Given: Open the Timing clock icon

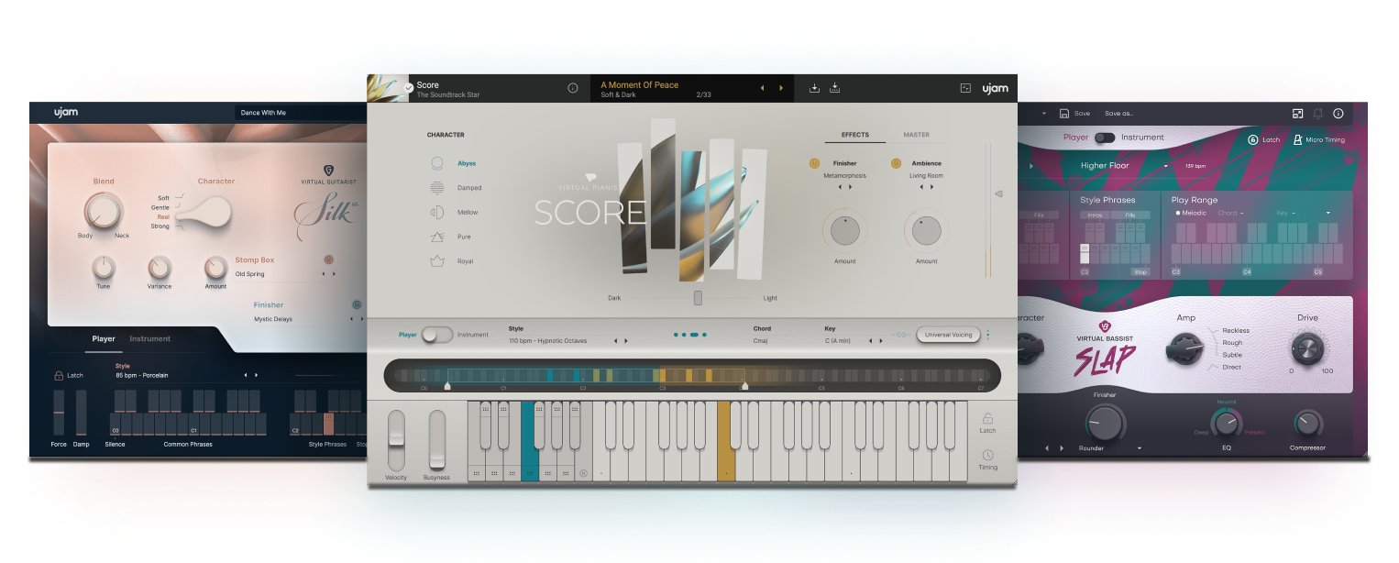Looking at the screenshot, I should click(x=987, y=456).
